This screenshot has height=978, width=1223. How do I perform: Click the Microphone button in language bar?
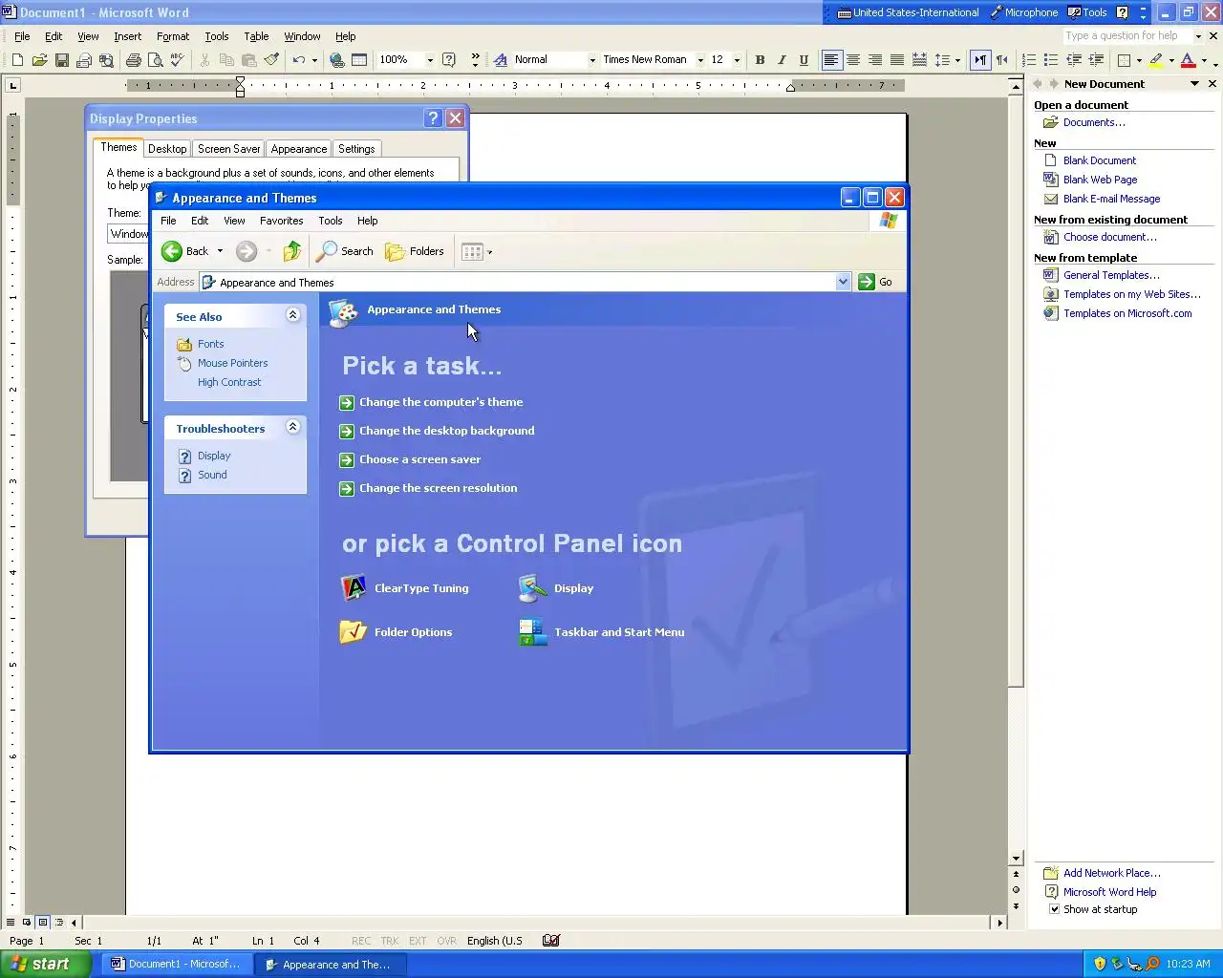pos(1024,12)
